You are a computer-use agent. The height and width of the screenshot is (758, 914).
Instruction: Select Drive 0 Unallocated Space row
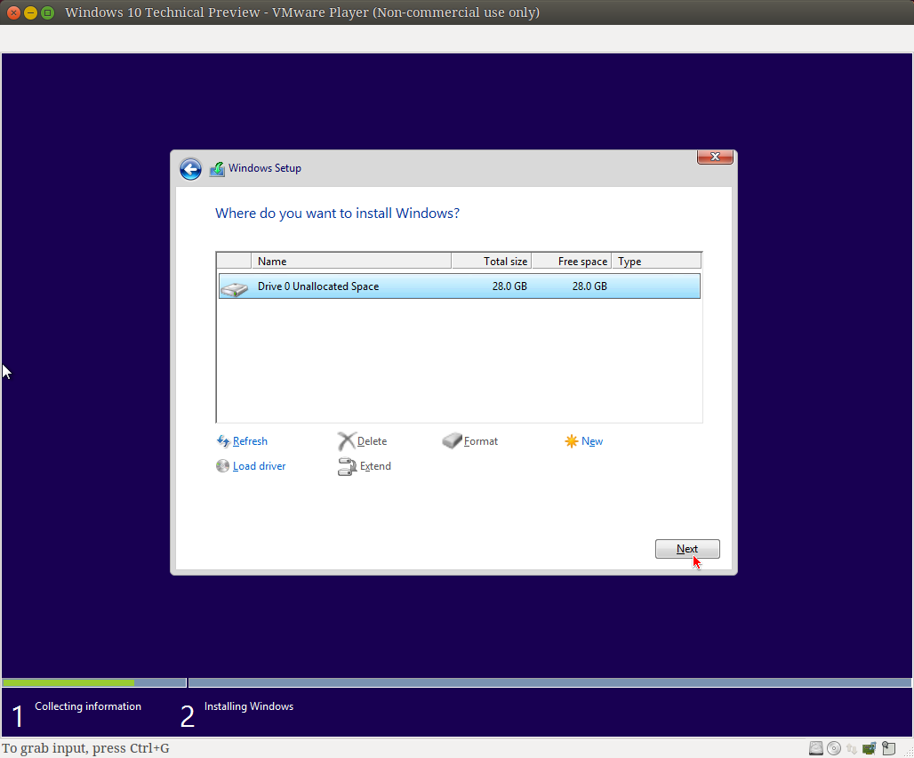(x=460, y=286)
